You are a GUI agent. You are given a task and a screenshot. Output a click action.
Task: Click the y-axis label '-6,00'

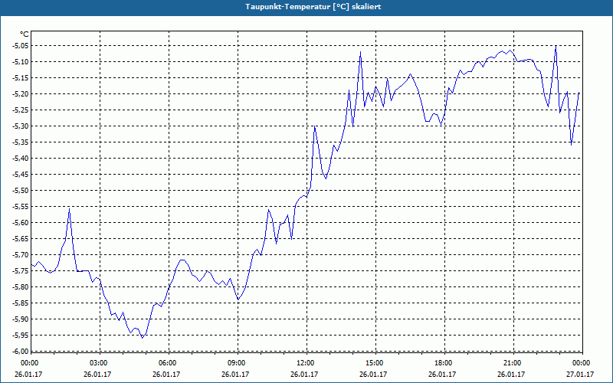[x=21, y=351]
